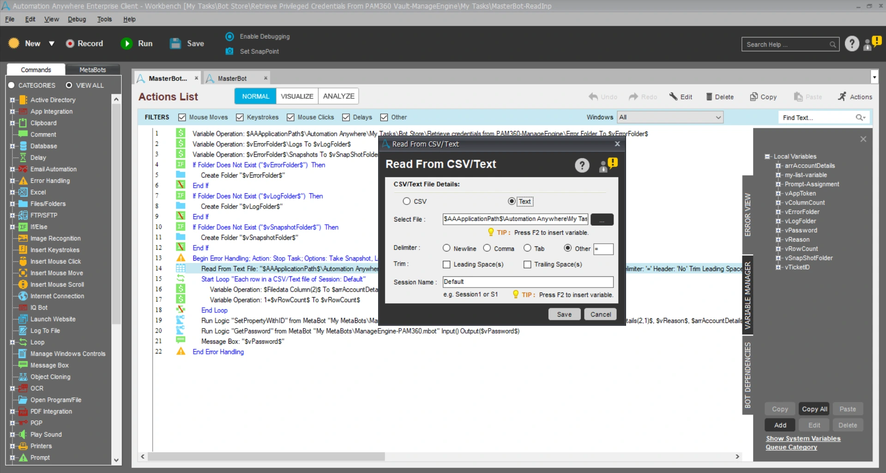This screenshot has height=473, width=886.
Task: Enable Trailing Space(s) trimming
Action: [527, 264]
